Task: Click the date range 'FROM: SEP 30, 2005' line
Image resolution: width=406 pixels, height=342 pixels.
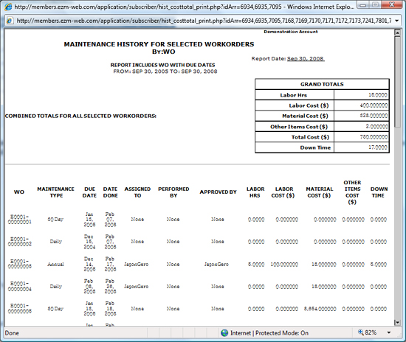Action: pyautogui.click(x=165, y=71)
